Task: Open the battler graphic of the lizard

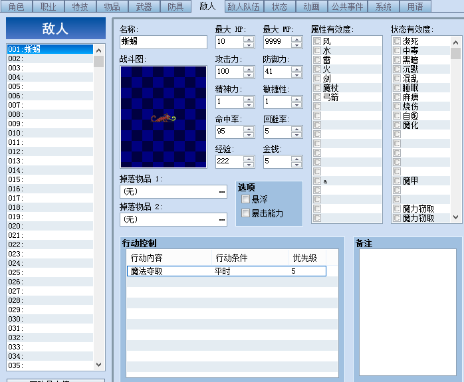Action: click(164, 117)
